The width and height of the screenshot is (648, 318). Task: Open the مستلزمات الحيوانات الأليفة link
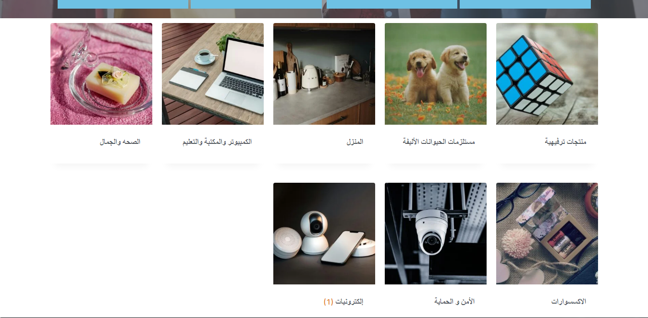[x=439, y=142]
